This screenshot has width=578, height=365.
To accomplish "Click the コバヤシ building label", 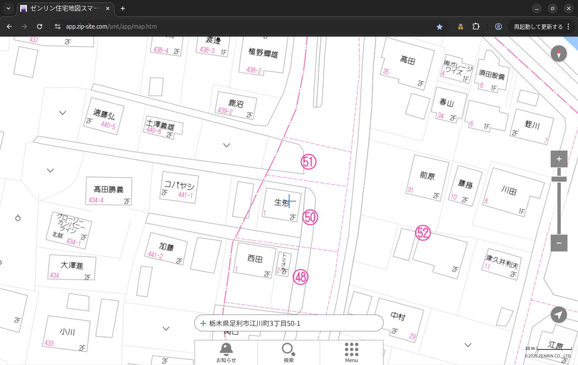I will (x=179, y=185).
